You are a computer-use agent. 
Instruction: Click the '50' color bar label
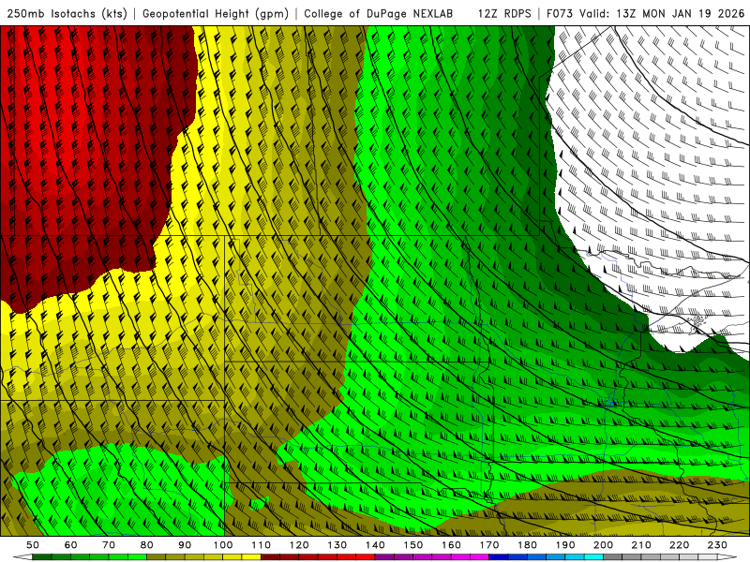(x=33, y=545)
